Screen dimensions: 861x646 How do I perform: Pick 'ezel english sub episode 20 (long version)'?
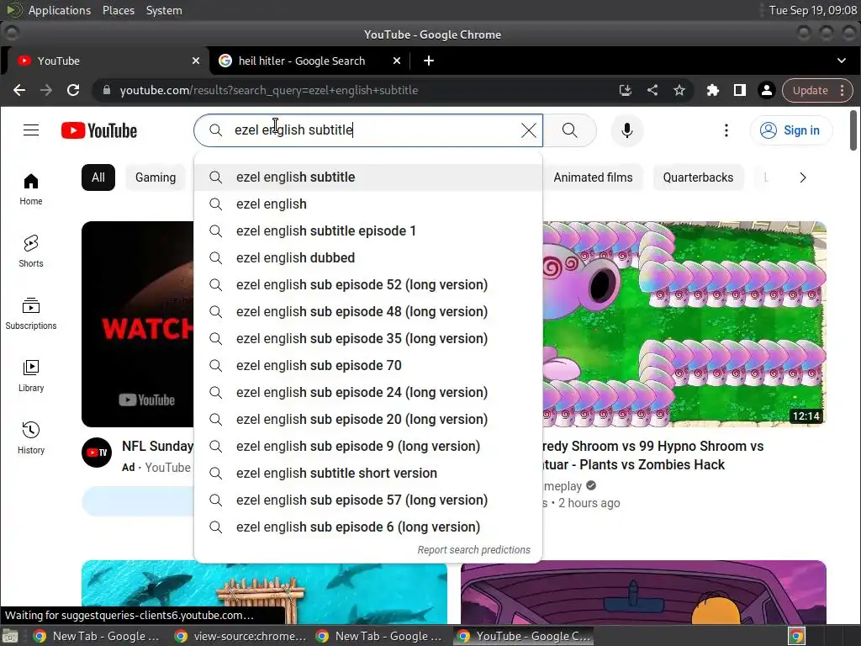coord(368,419)
